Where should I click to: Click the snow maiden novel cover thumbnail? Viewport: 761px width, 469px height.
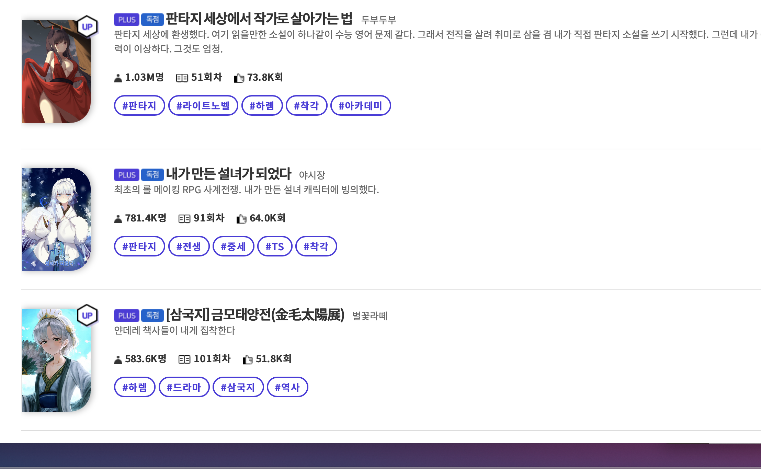[x=56, y=219]
